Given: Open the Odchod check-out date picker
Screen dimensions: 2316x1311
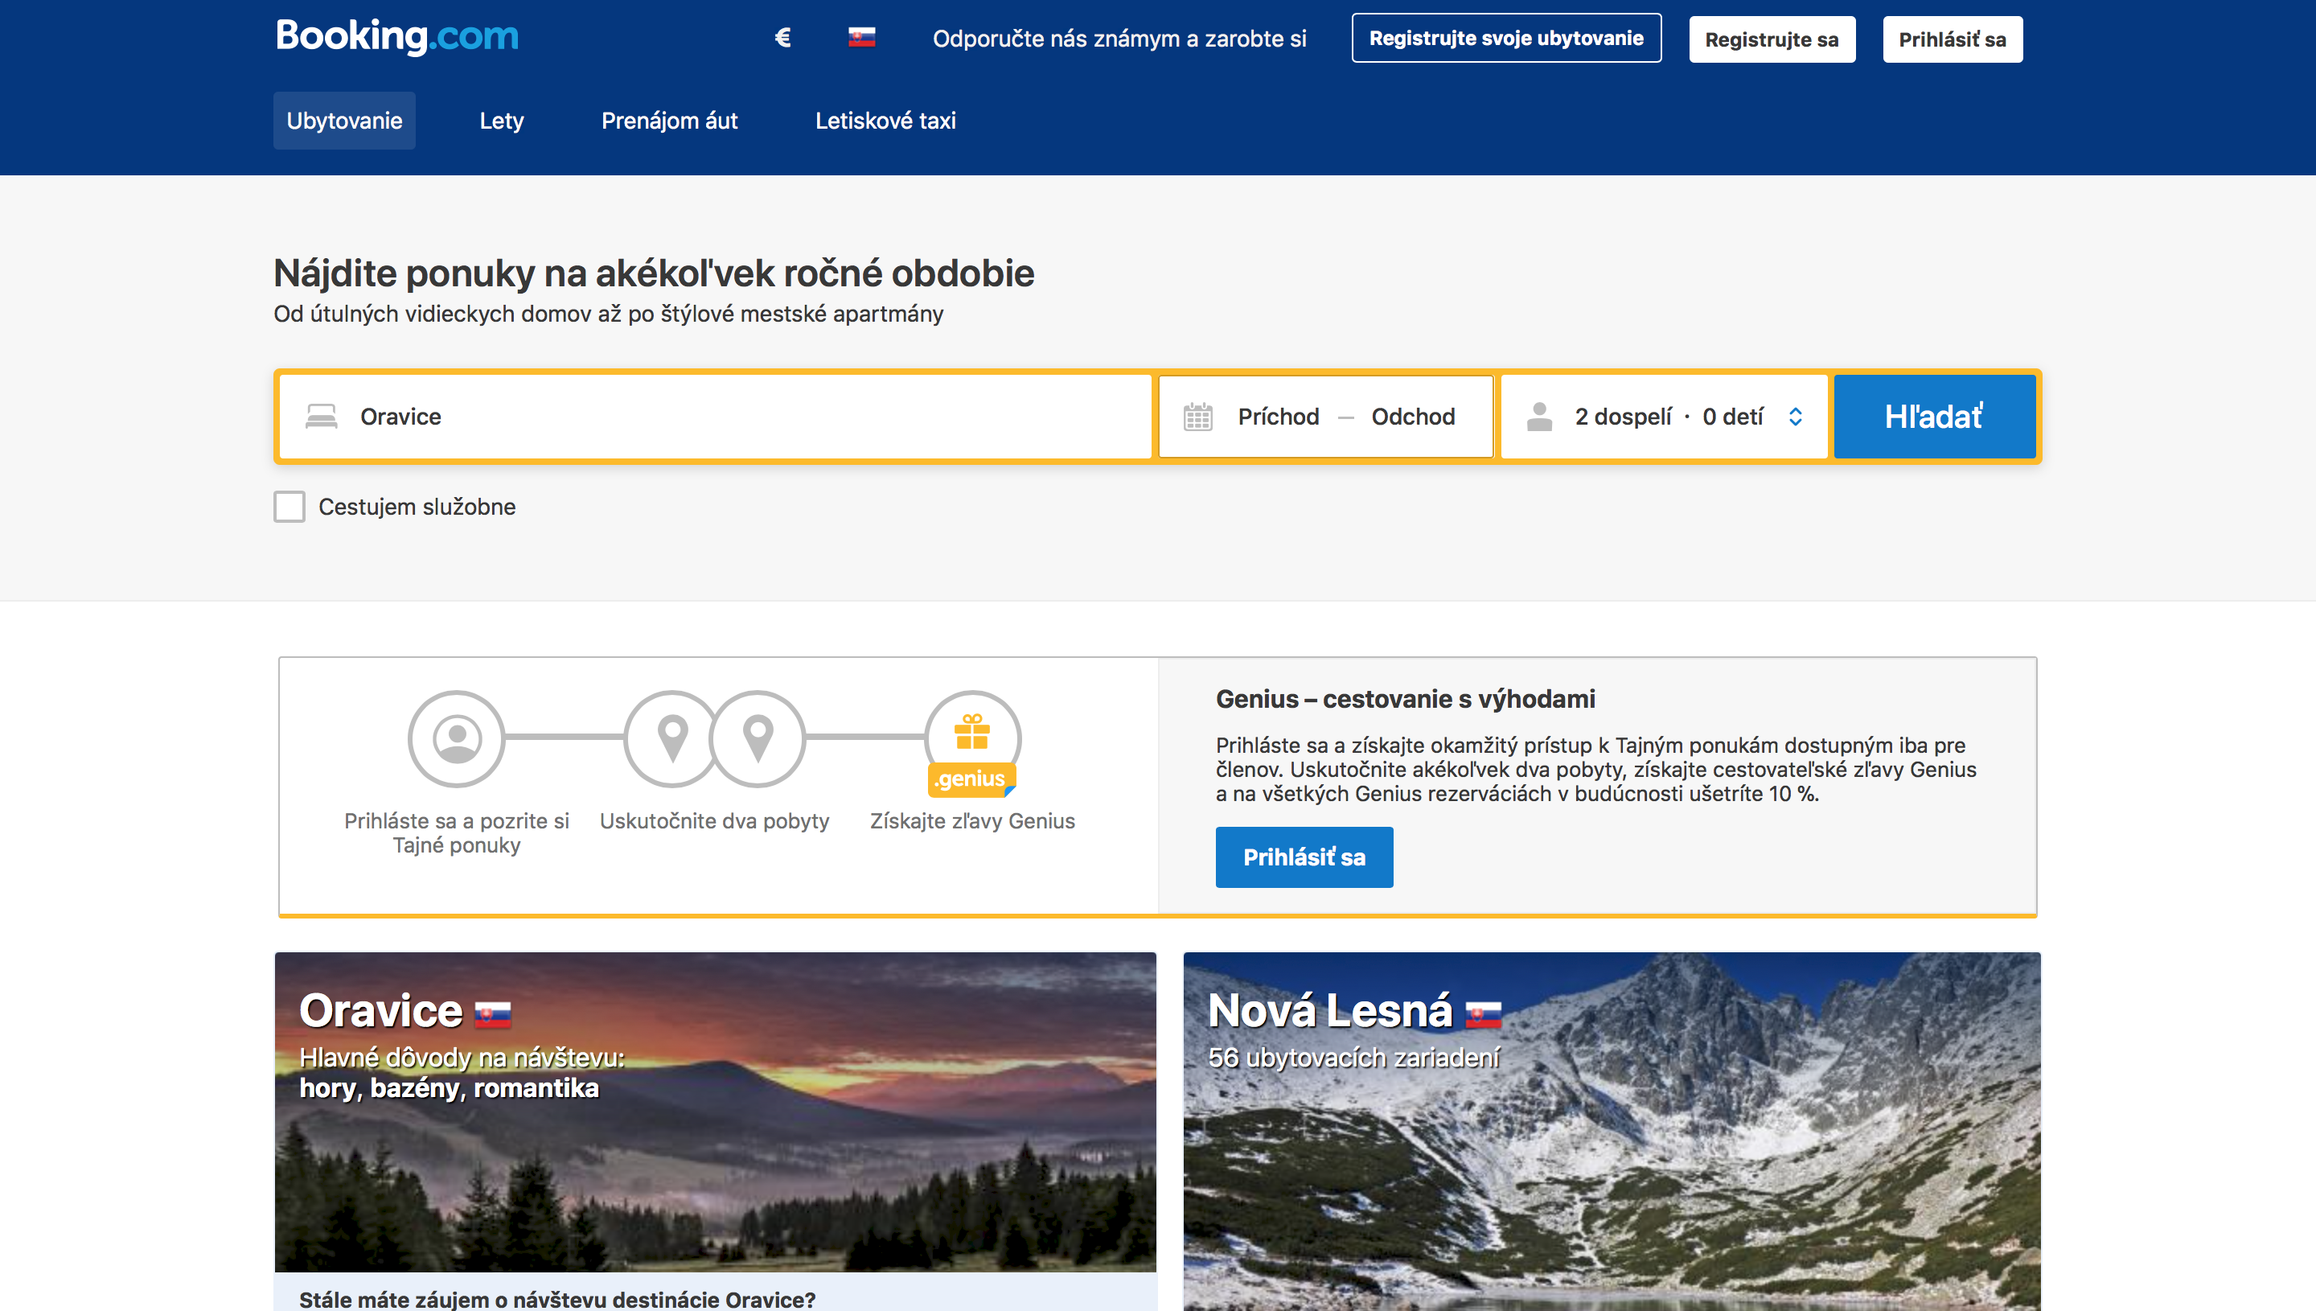Looking at the screenshot, I should pos(1412,417).
